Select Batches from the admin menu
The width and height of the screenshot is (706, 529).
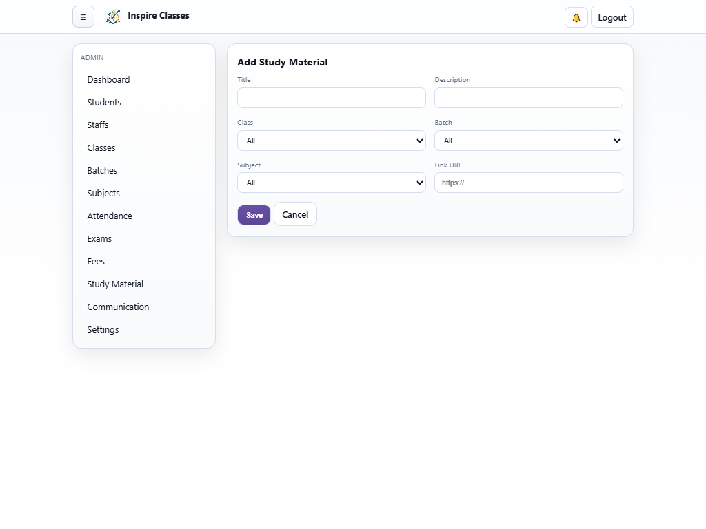tap(102, 171)
